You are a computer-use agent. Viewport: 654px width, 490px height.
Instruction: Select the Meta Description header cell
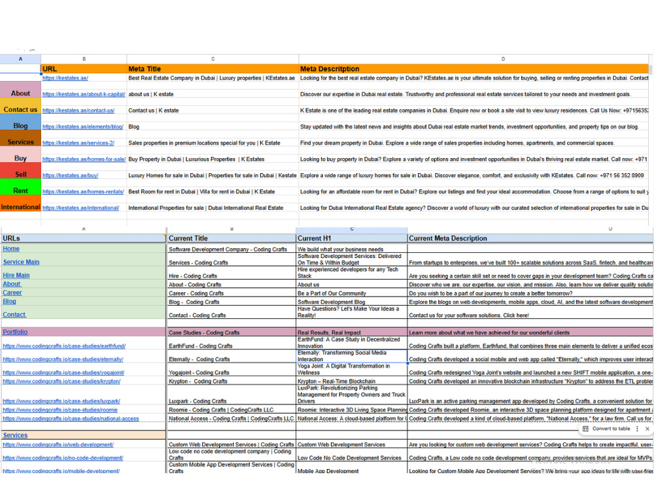(473, 69)
